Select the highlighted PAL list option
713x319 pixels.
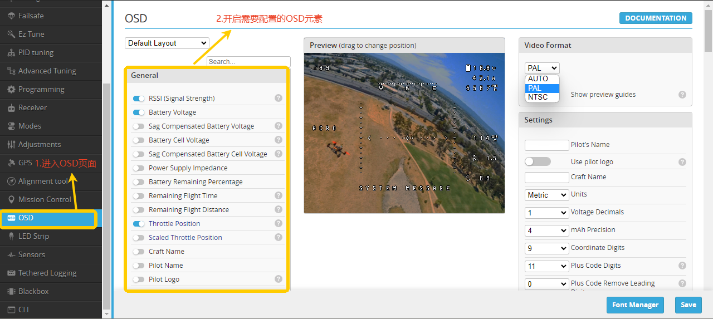coord(542,88)
